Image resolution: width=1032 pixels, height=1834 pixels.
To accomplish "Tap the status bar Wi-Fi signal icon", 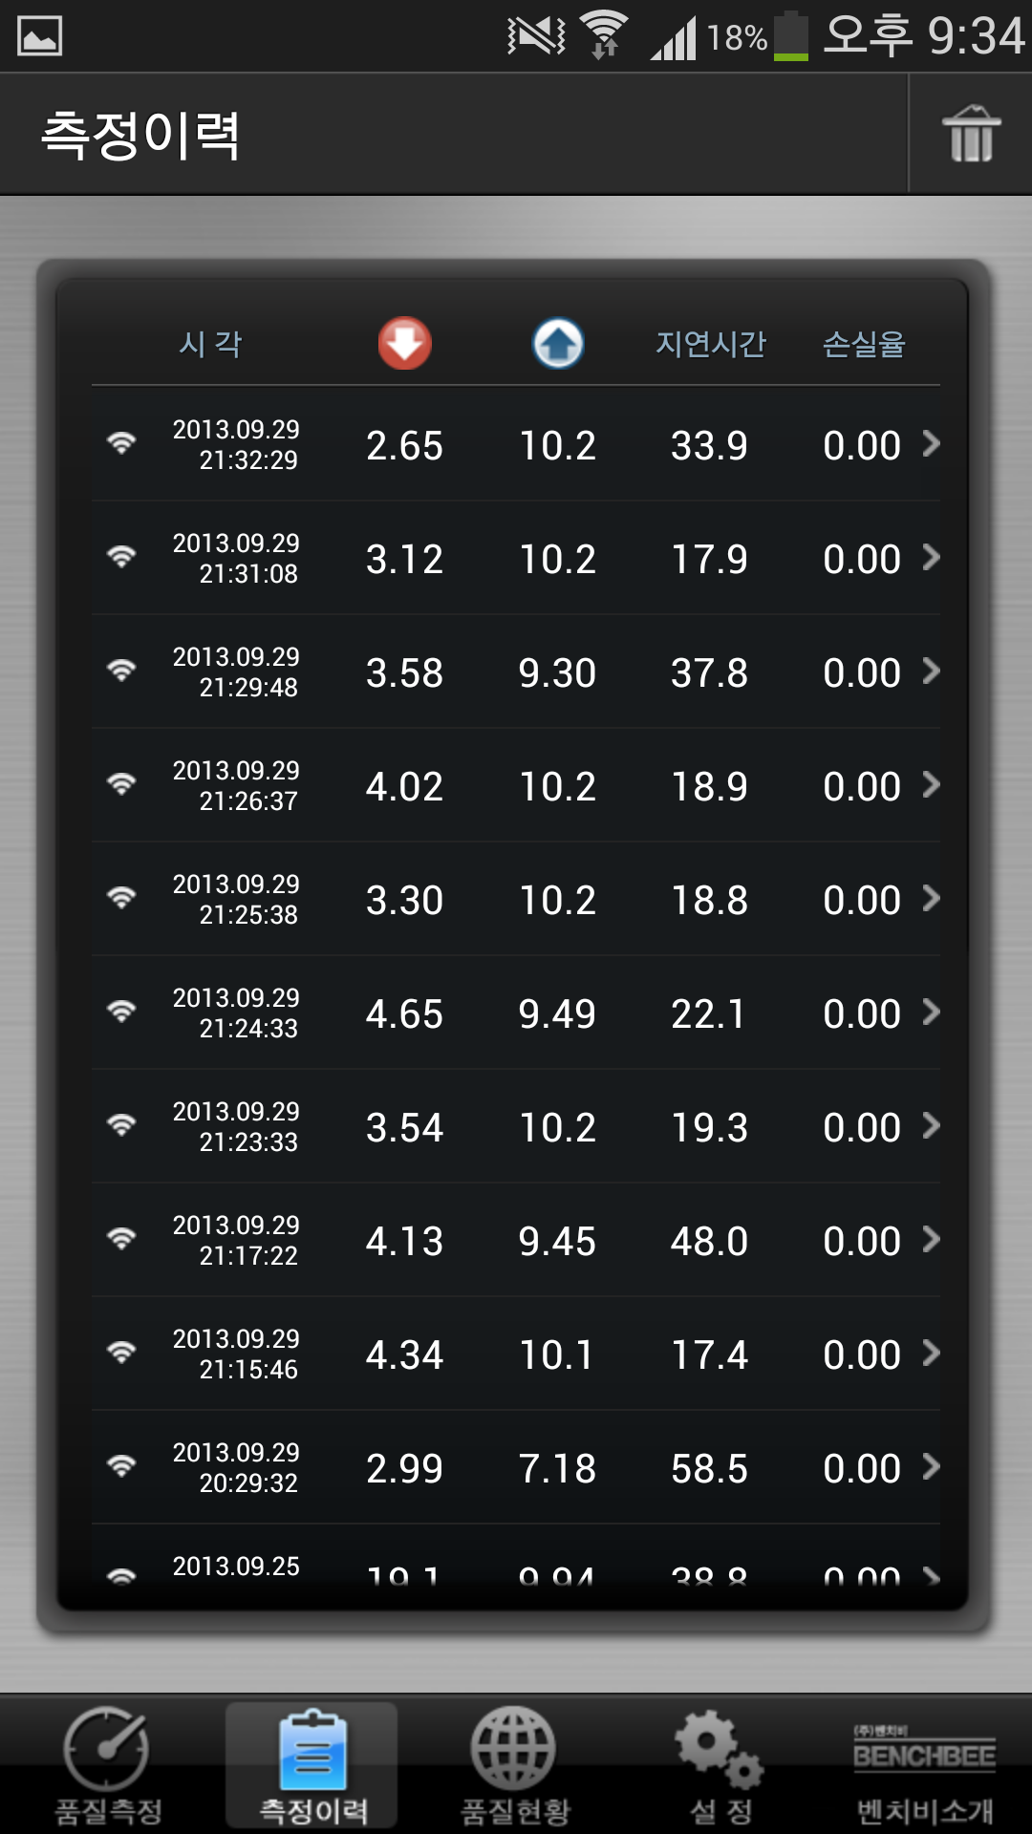I will point(604,35).
